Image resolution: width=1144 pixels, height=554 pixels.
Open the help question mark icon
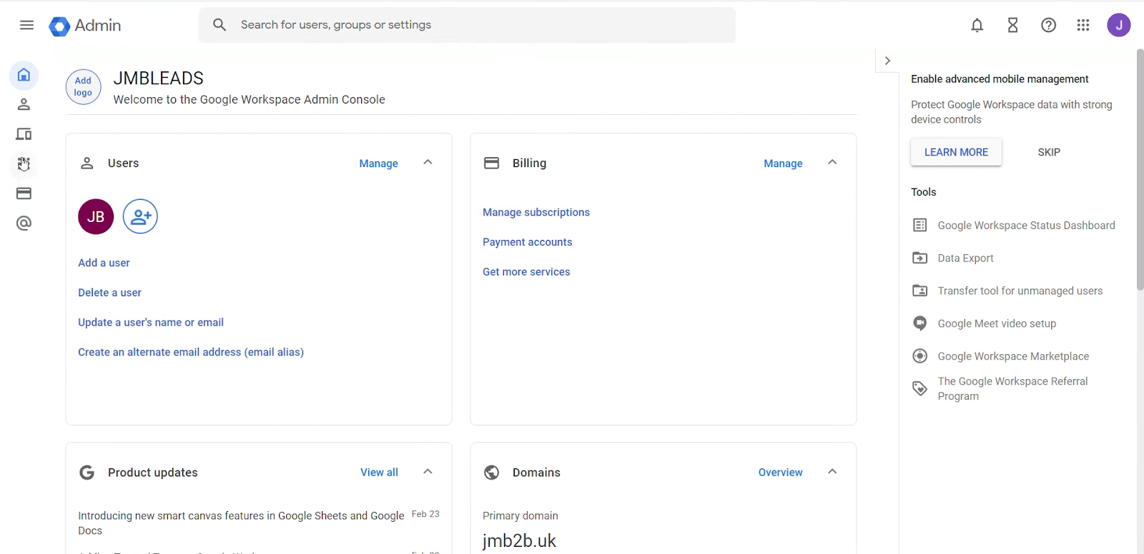coord(1048,26)
